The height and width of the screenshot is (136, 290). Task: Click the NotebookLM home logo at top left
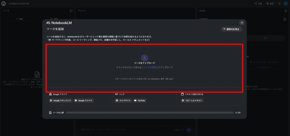pyautogui.click(x=3, y=3)
